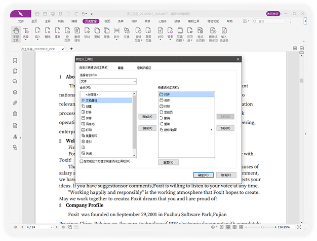This screenshot has width=317, height=241.
Task: Open the File (文件) menu tab
Action: click(21, 21)
